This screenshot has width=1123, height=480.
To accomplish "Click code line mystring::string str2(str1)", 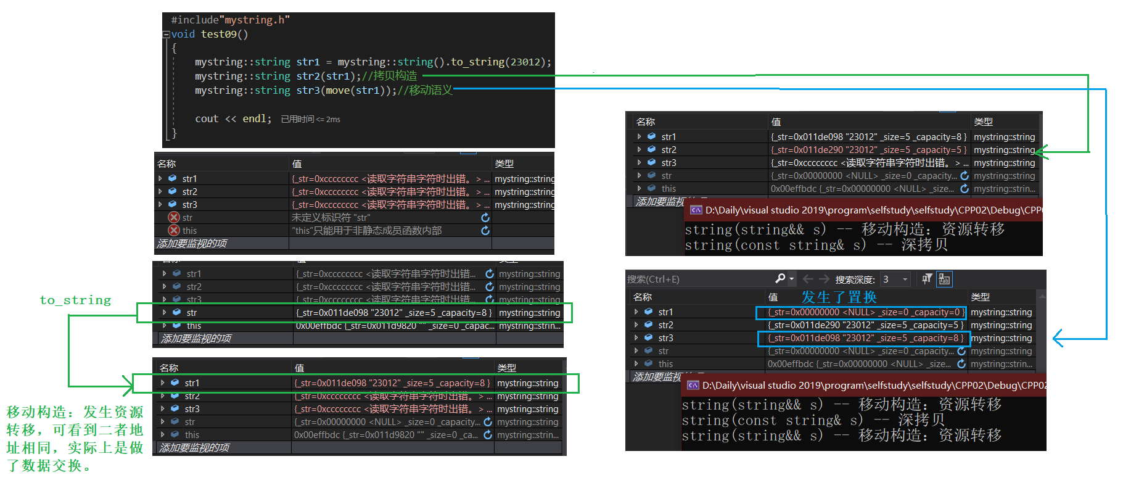I will point(306,76).
